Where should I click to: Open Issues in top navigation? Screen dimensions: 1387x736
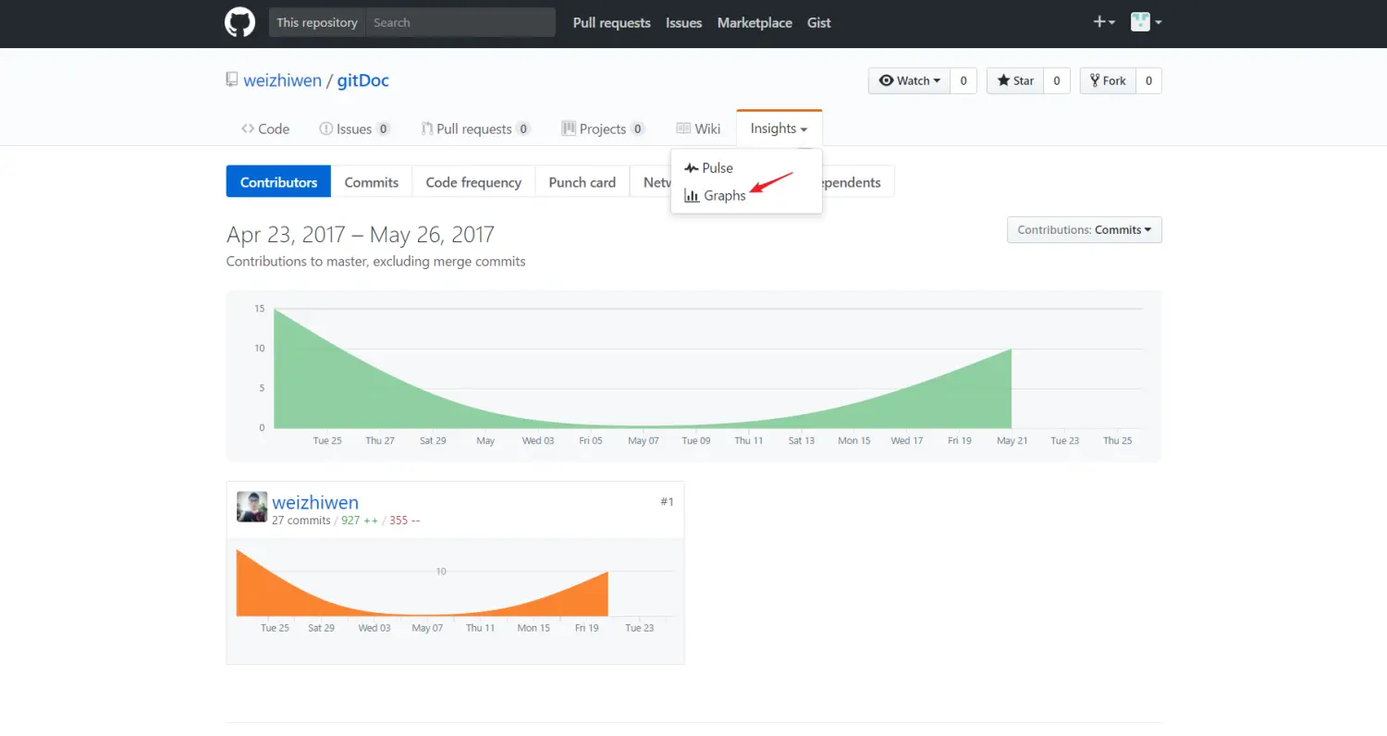pyautogui.click(x=683, y=23)
